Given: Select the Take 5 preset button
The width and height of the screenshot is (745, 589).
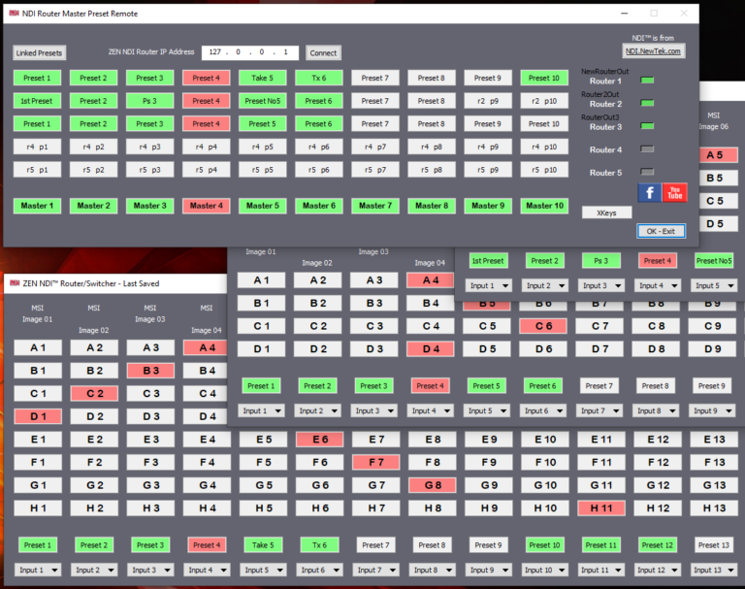Looking at the screenshot, I should click(261, 78).
